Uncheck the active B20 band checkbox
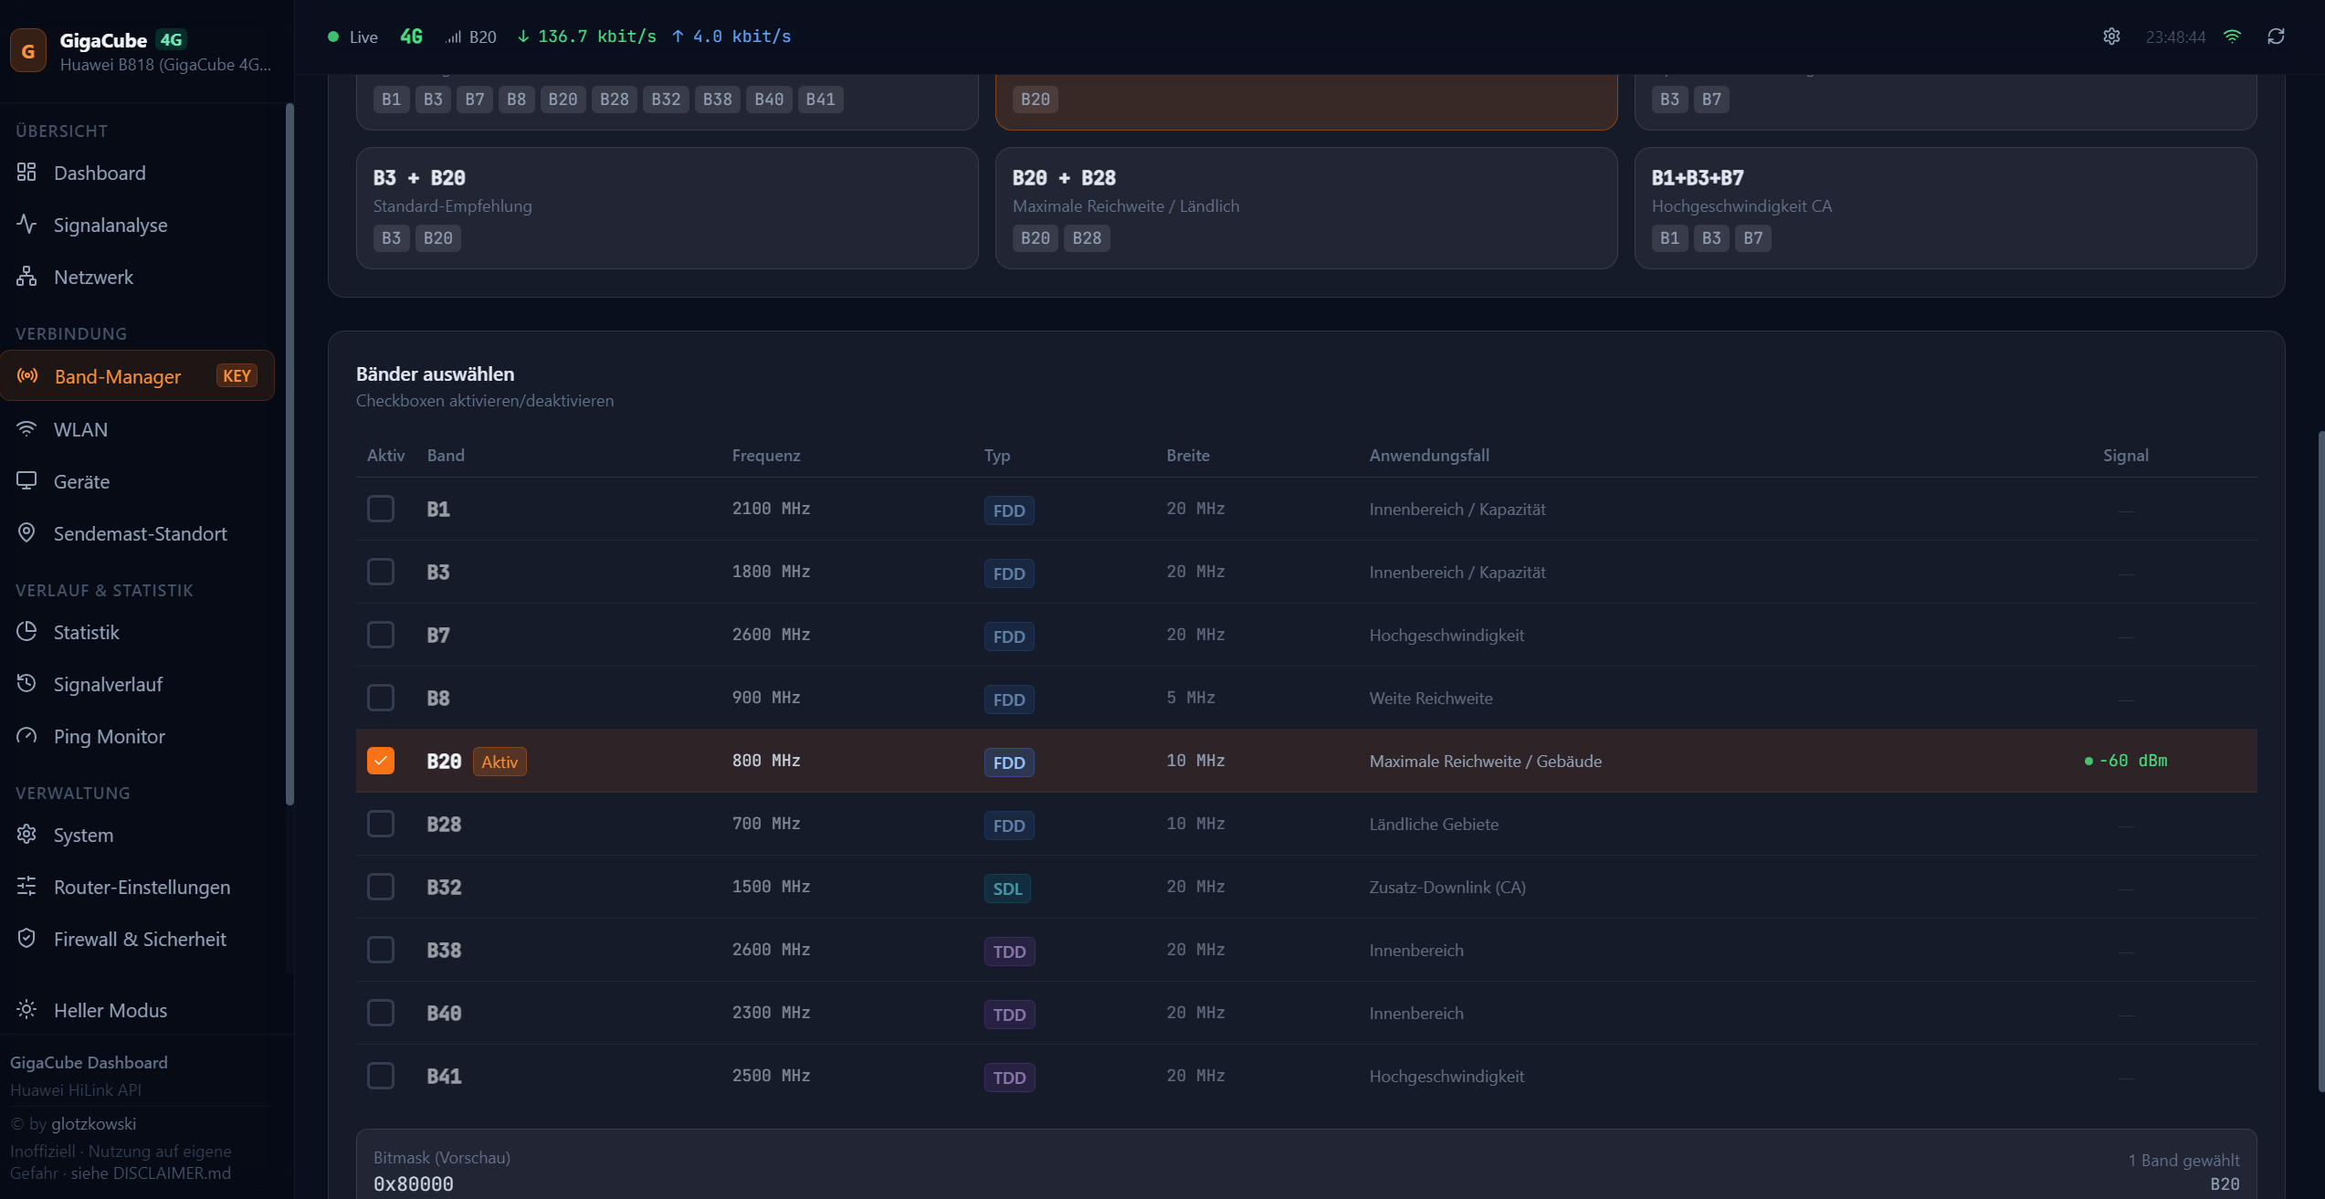The width and height of the screenshot is (2325, 1199). (381, 761)
